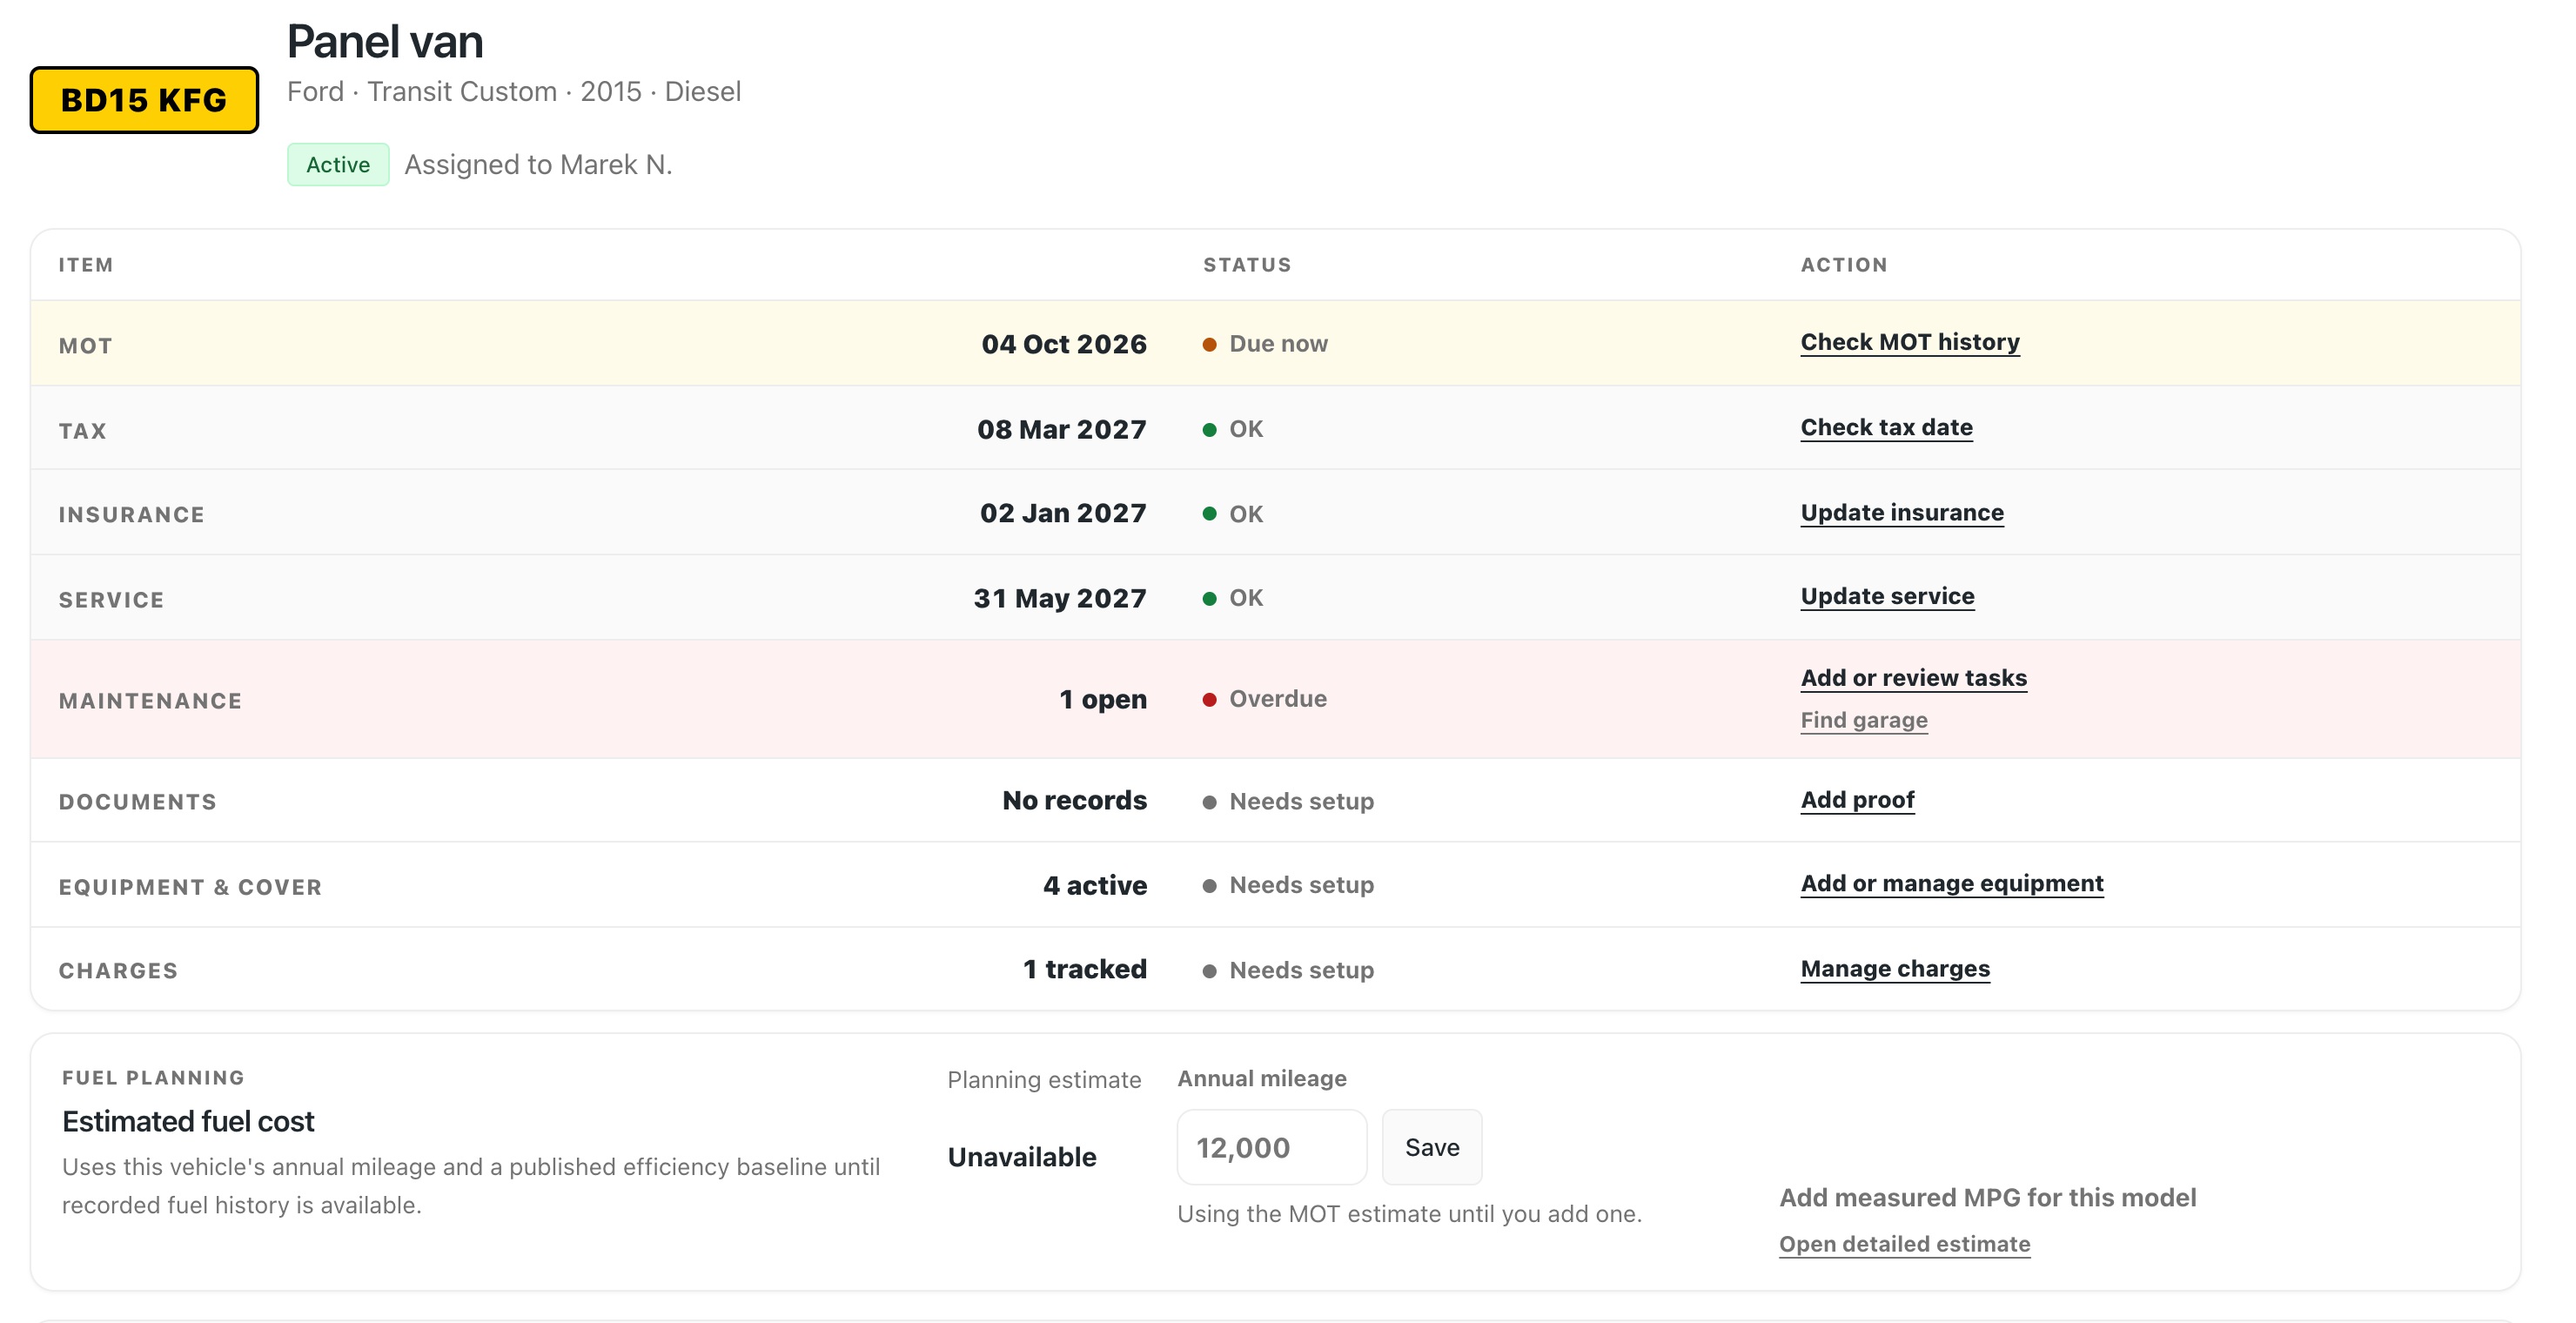Select the Overdue maintenance status

click(x=1265, y=699)
